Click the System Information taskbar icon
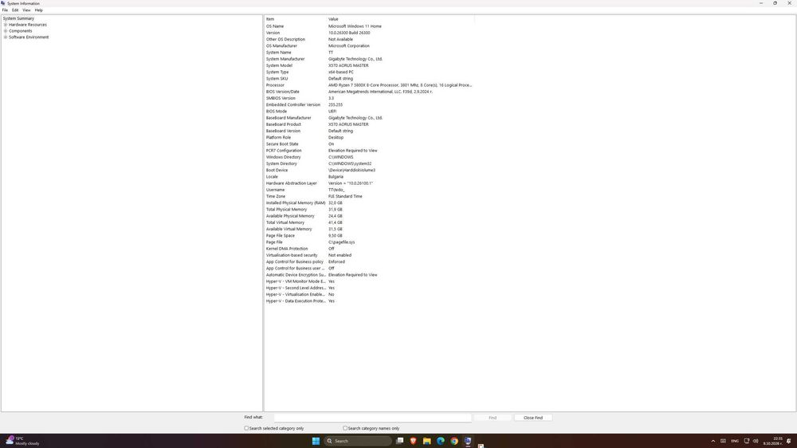Viewport: 797px width, 448px height. pos(468,441)
